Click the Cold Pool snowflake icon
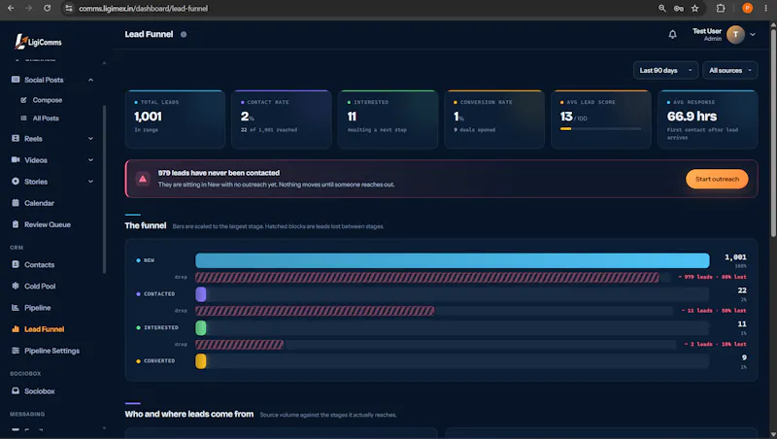Image resolution: width=777 pixels, height=439 pixels. pyautogui.click(x=16, y=286)
